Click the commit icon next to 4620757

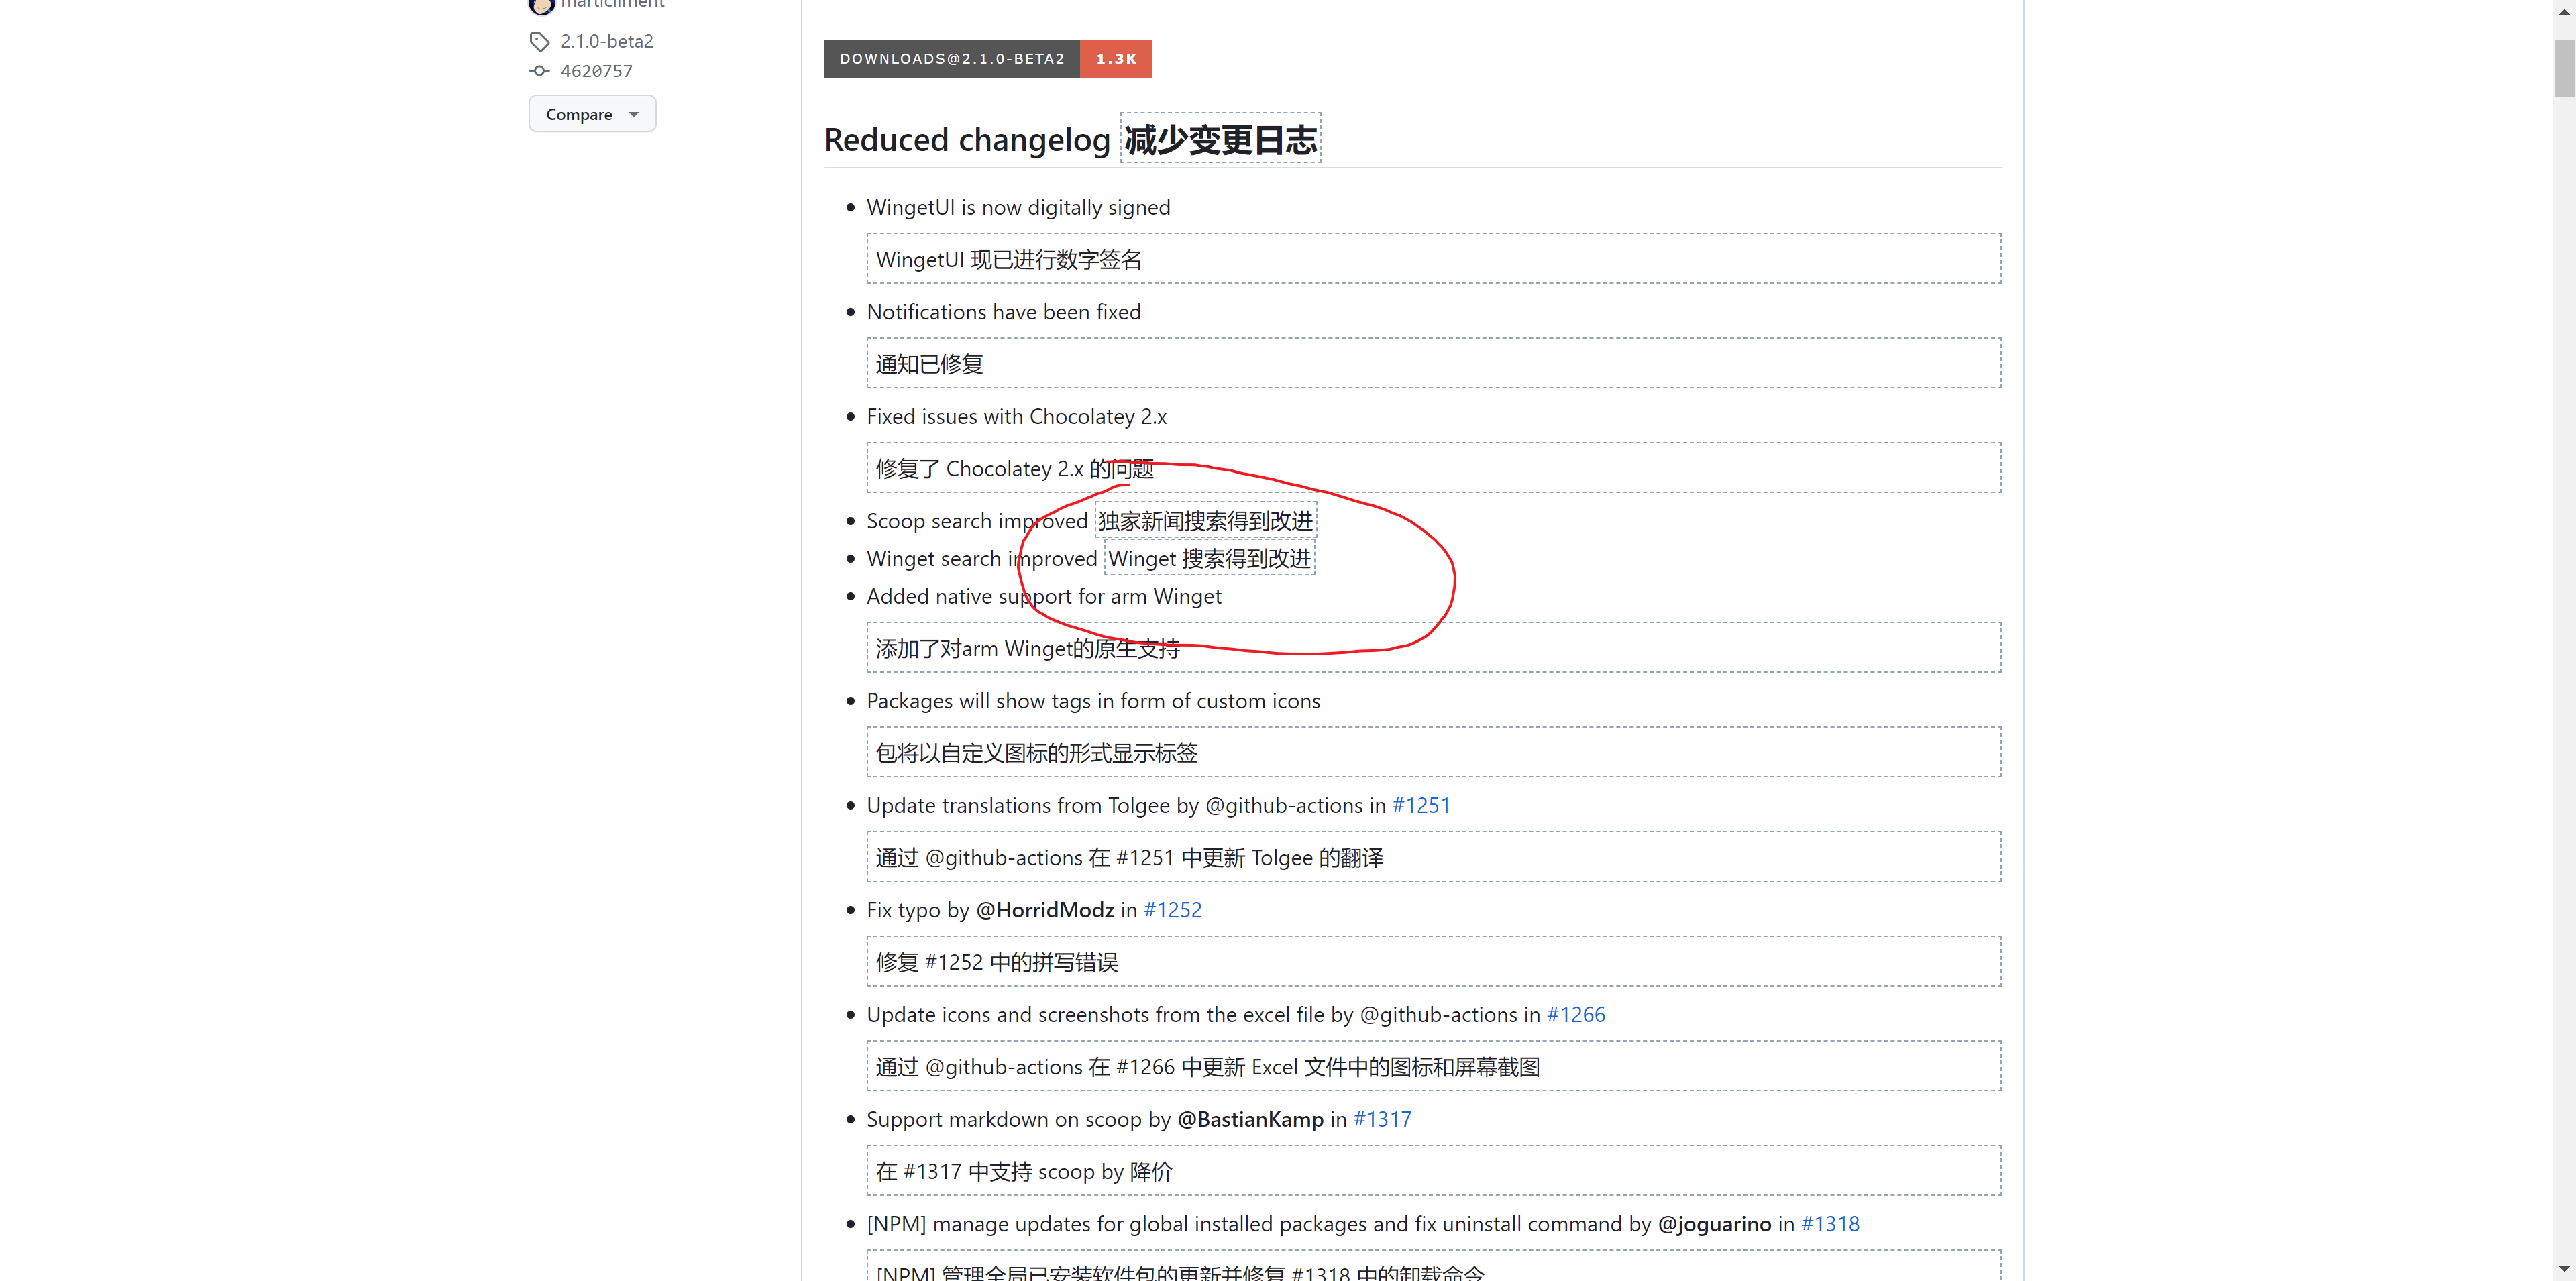tap(539, 70)
